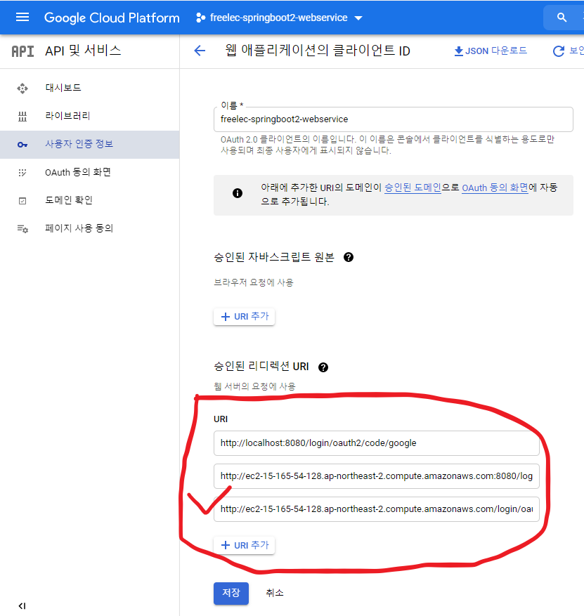The image size is (584, 616).
Task: Go back with the left arrow
Action: pyautogui.click(x=200, y=51)
